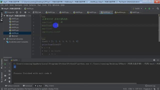Click the Project panel horizontal scrollbar
The height and width of the screenshot is (90, 160).
coord(7,57)
